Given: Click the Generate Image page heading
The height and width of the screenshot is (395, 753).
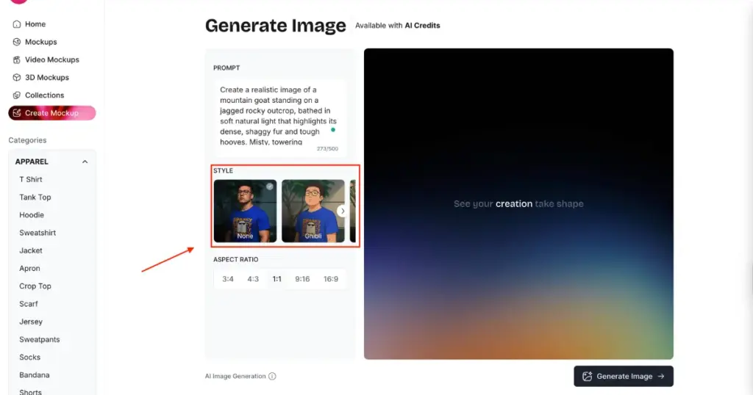Looking at the screenshot, I should click(275, 26).
